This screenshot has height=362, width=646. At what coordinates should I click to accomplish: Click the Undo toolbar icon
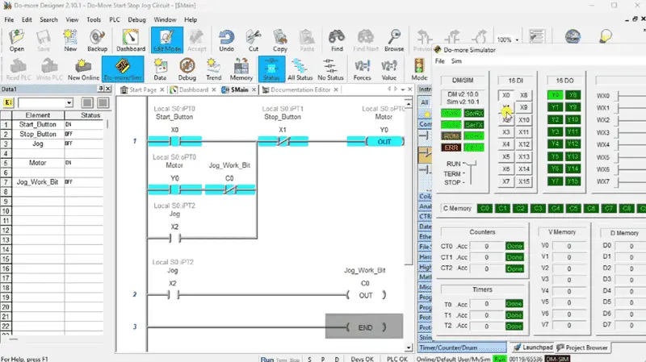(226, 40)
